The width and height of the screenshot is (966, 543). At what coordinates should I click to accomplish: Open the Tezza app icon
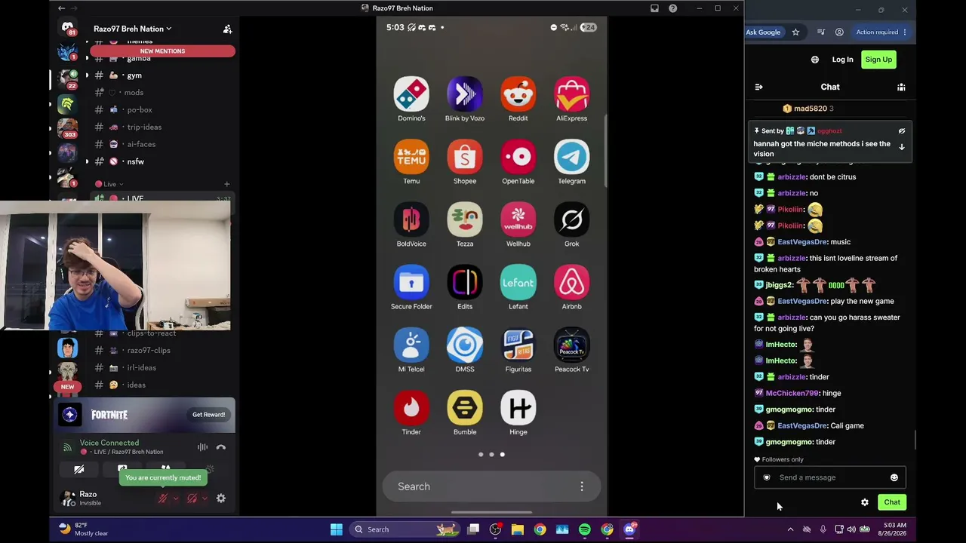465,220
